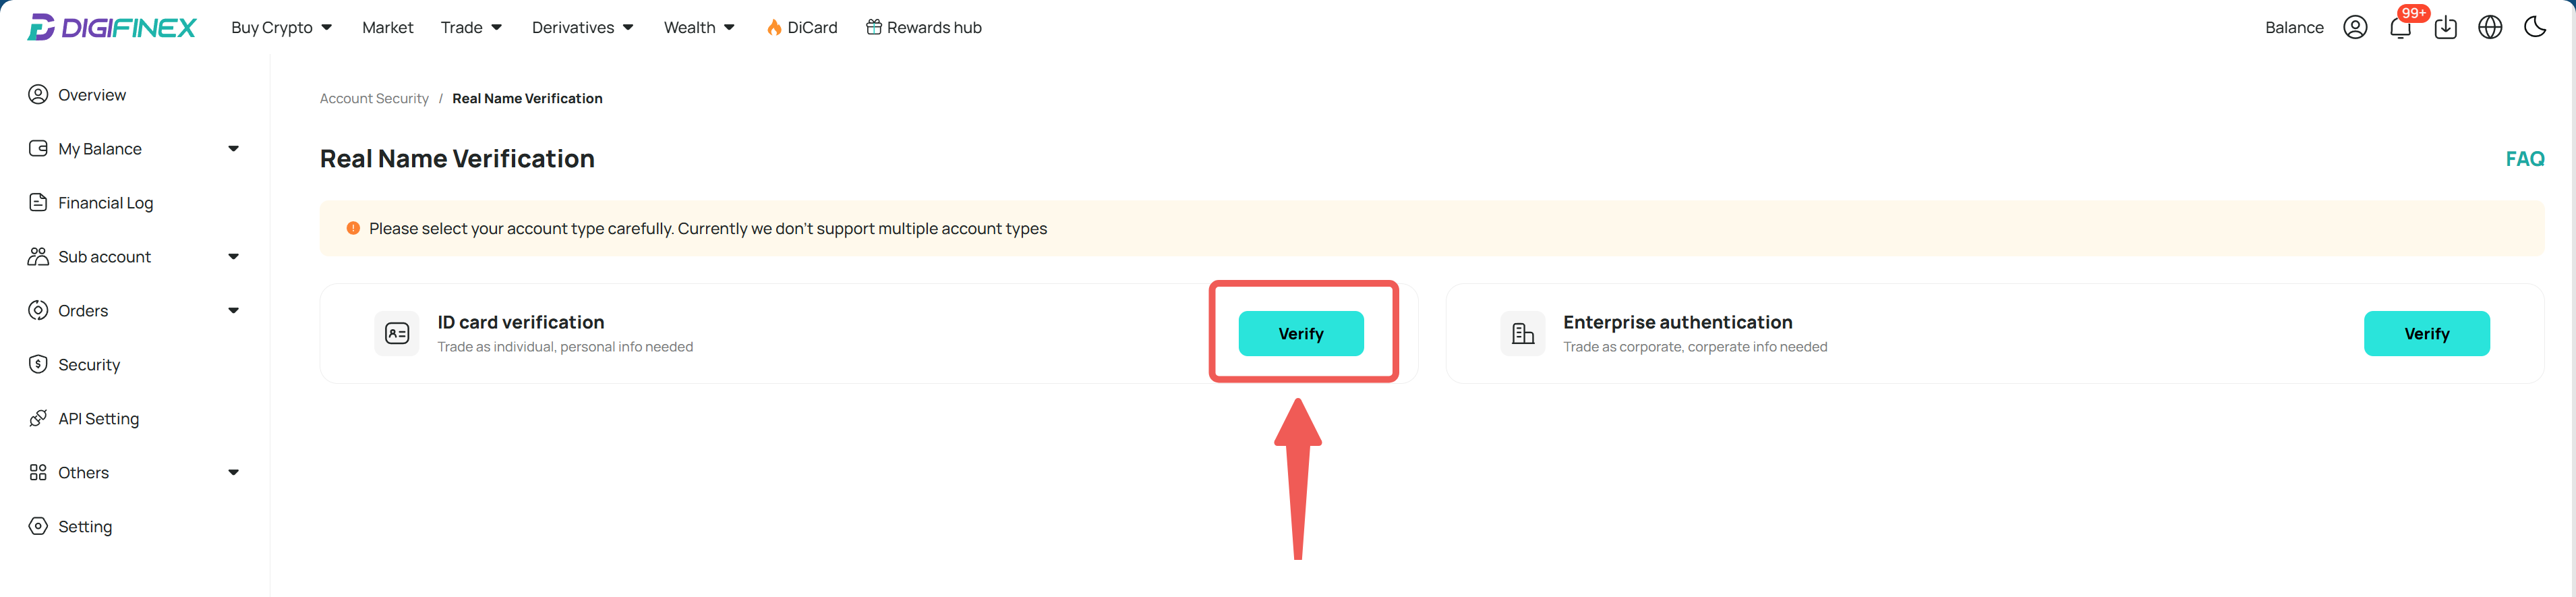The width and height of the screenshot is (2576, 597).
Task: Open the FAQ link
Action: pos(2525,159)
